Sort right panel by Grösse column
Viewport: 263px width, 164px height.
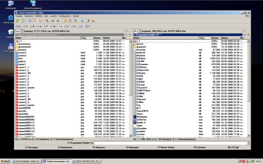tap(215, 38)
